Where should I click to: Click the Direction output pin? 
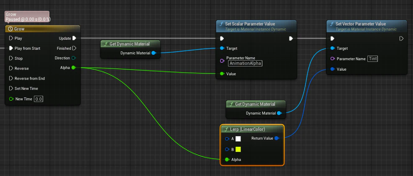[74, 58]
